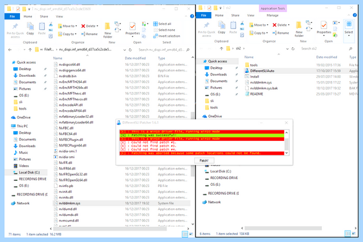Open Move to dropdown in left window
The image size is (363, 242).
coord(67,26)
